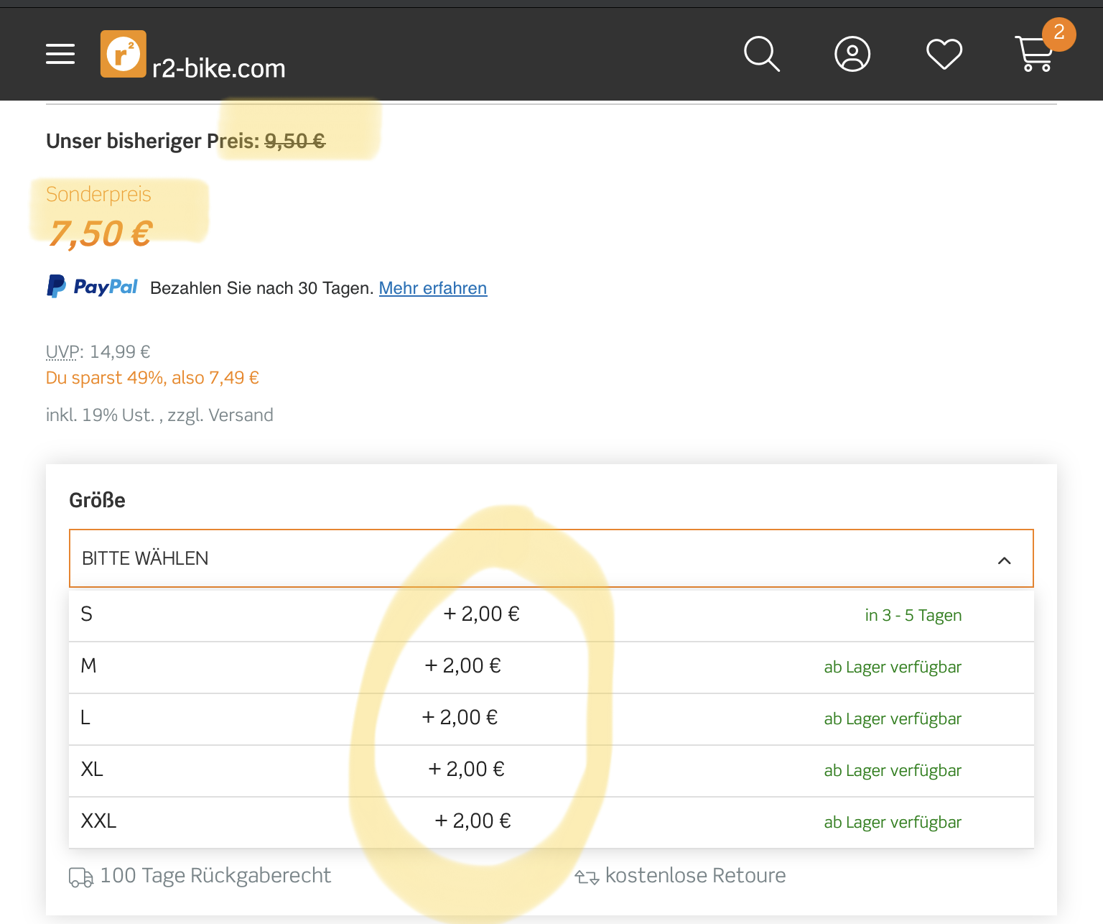Collapse the Größe dropdown via chevron arrow
The width and height of the screenshot is (1103, 924).
point(1004,560)
